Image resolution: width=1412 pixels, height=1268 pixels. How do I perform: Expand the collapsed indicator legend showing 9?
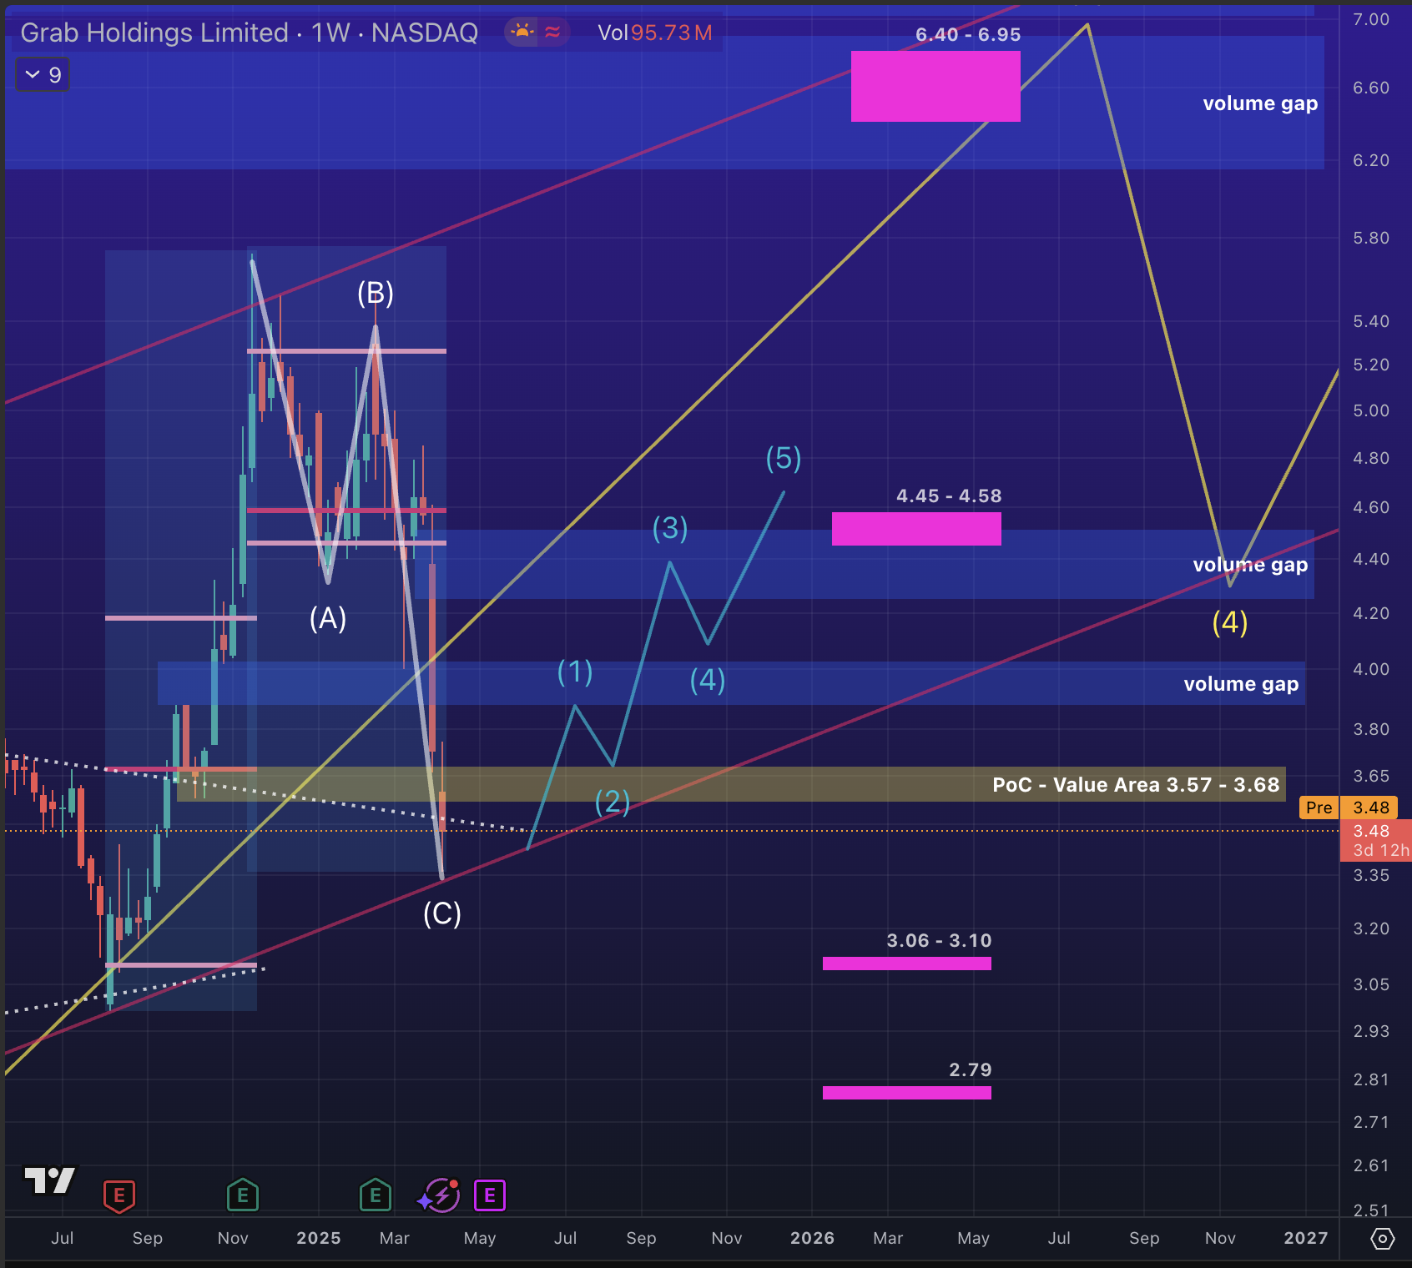pos(43,75)
